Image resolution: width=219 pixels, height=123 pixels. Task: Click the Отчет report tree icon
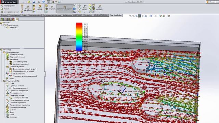pyautogui.click(x=8, y=114)
